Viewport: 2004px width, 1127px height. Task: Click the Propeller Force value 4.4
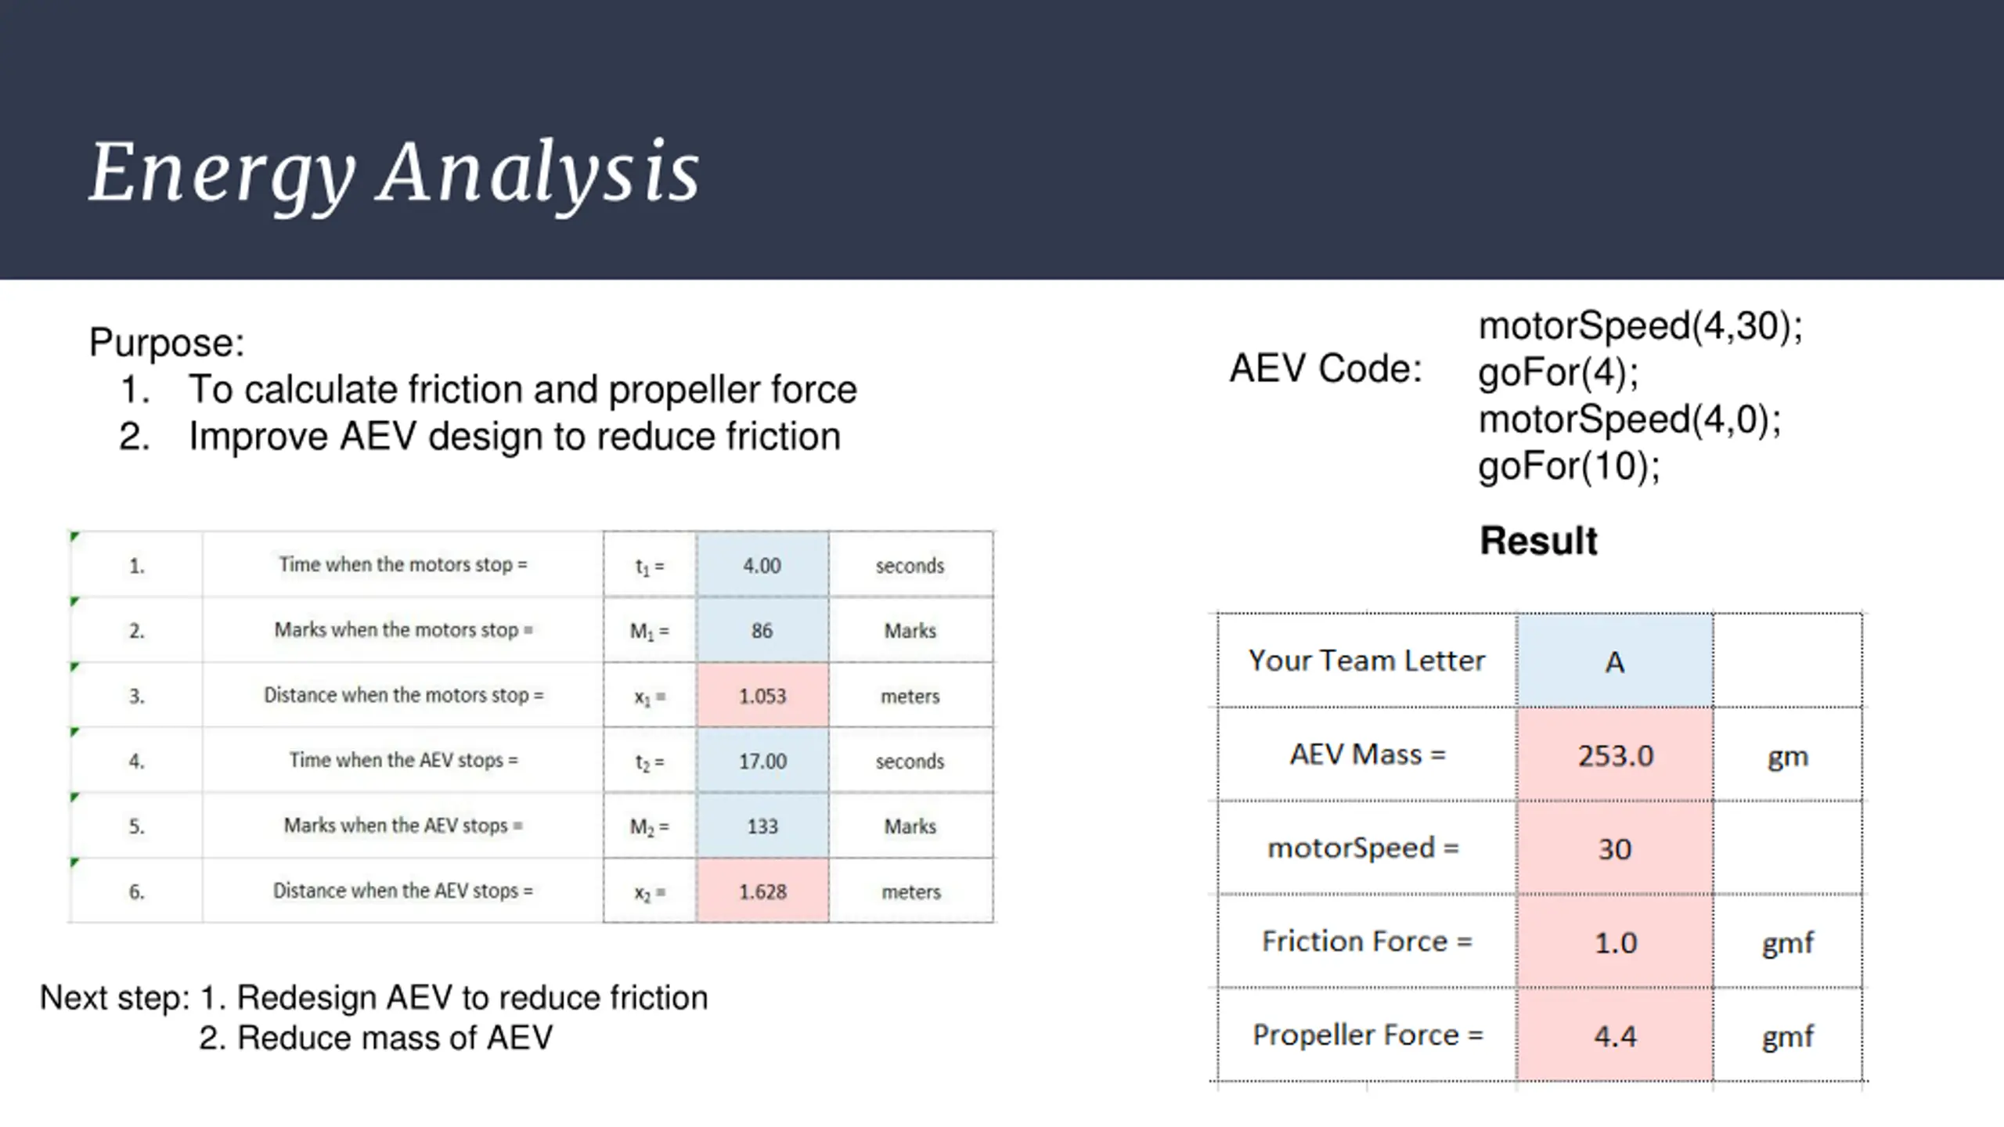coord(1614,1035)
